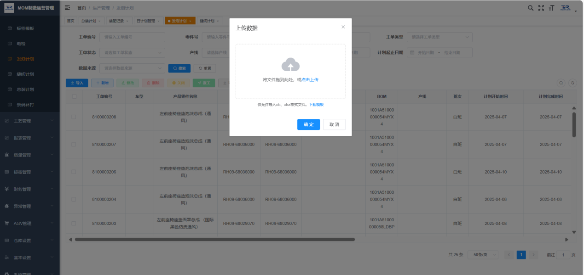Open the 50条/页 page size dropdown
Image resolution: width=584 pixels, height=275 pixels.
483,255
